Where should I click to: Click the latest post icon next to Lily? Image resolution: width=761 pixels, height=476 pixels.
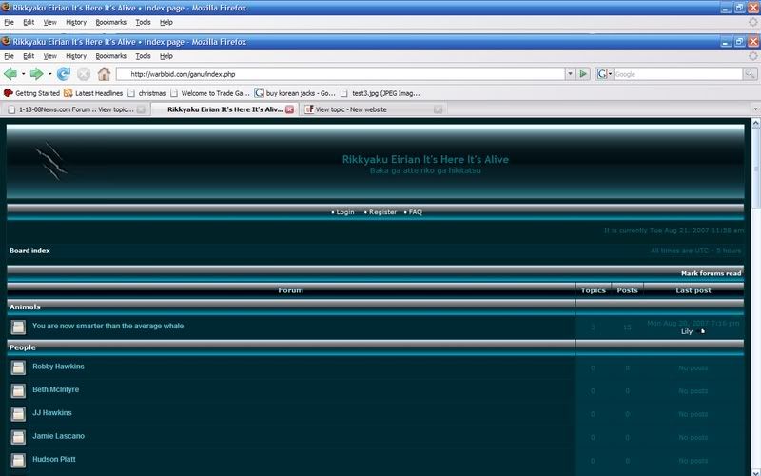tap(700, 331)
